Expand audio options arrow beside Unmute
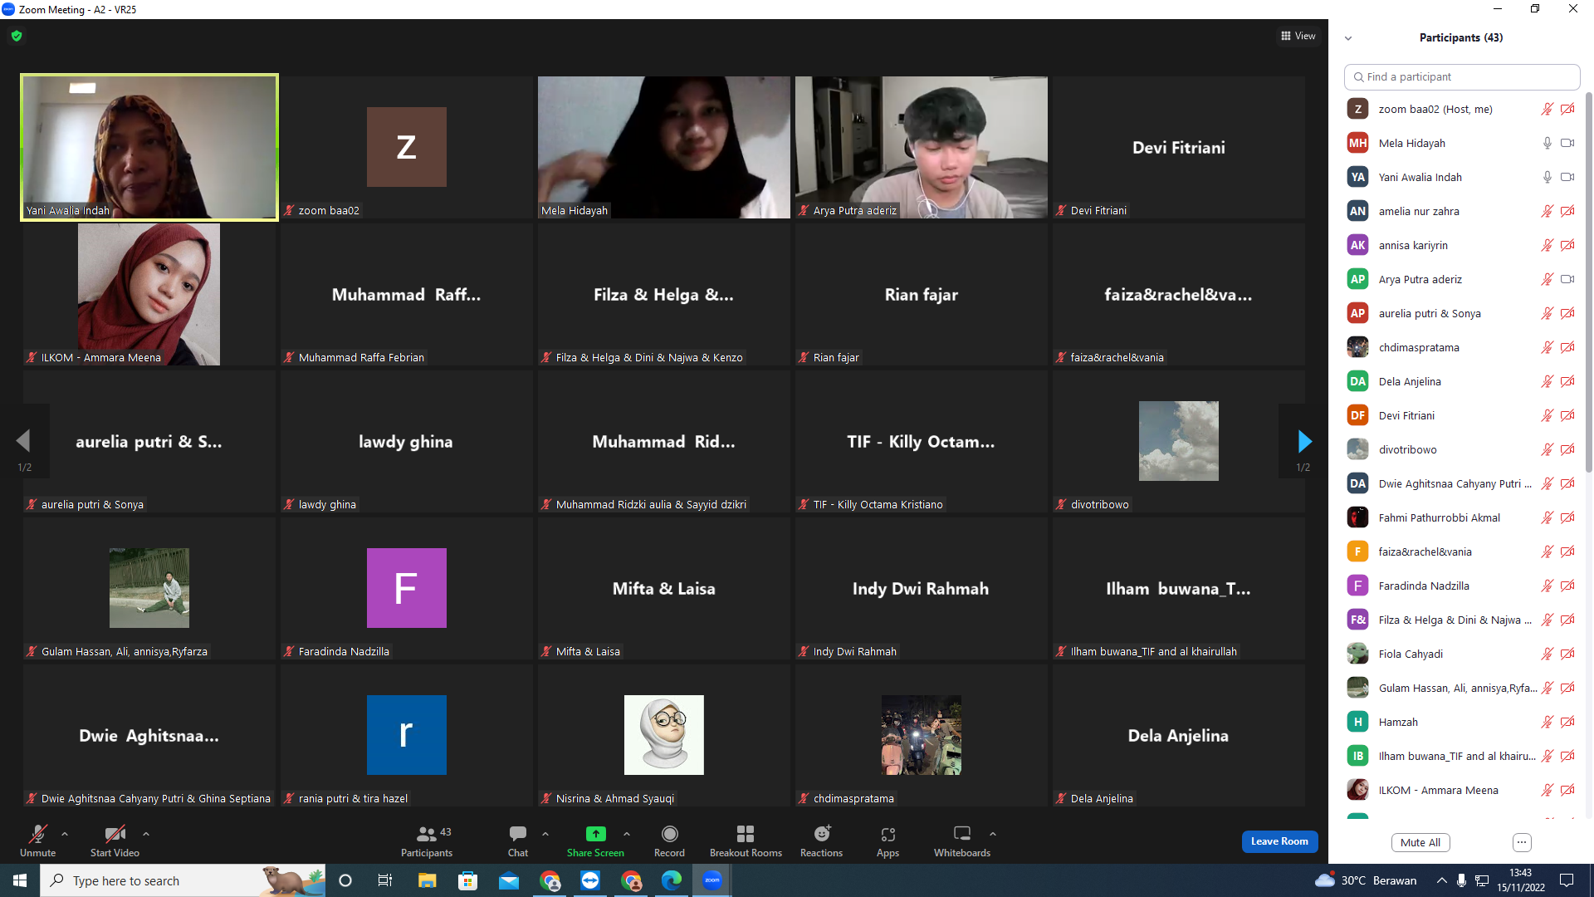1594x897 pixels. [x=65, y=834]
